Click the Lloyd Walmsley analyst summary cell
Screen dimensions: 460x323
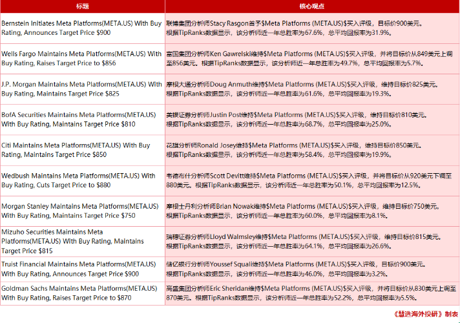coord(312,242)
